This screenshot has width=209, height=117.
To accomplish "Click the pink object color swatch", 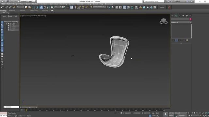I will click(190, 19).
